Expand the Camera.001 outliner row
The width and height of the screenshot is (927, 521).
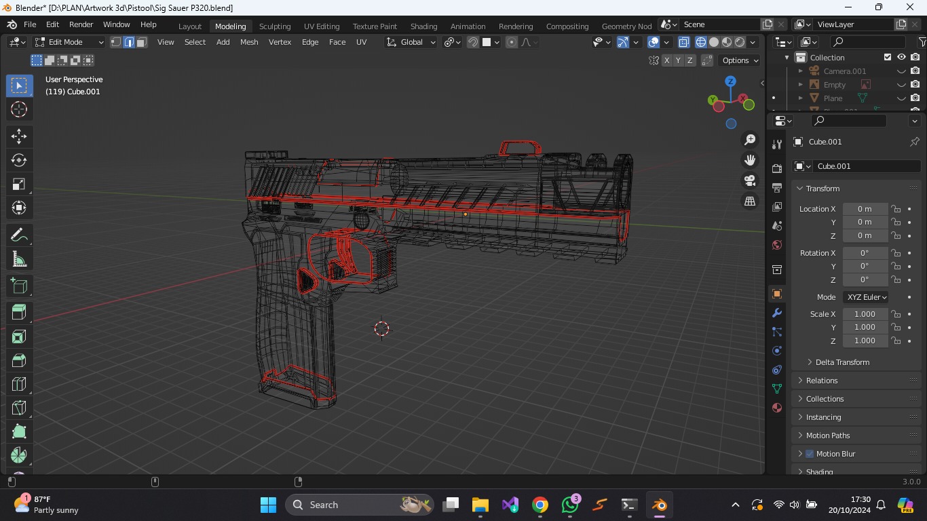(x=801, y=71)
